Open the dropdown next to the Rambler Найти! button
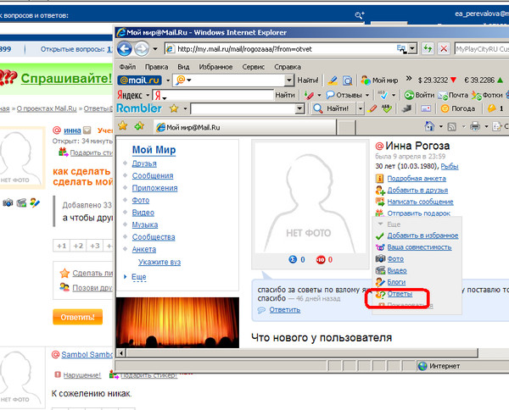The image size is (509, 410). 360,108
